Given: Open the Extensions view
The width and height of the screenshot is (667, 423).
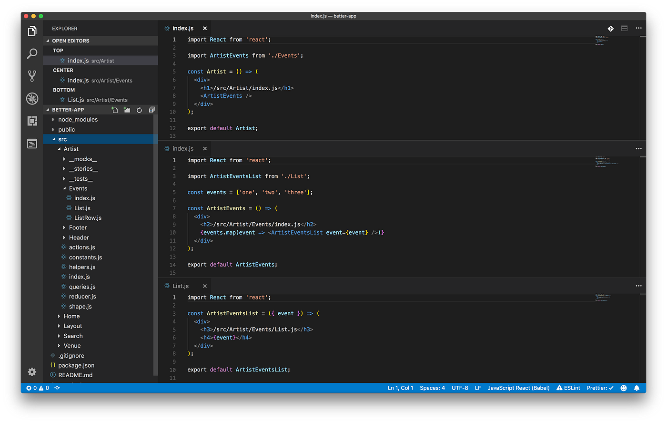Looking at the screenshot, I should coord(31,121).
